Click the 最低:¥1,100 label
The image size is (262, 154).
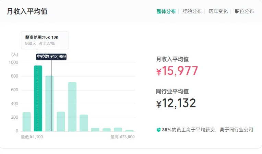coord(32,137)
